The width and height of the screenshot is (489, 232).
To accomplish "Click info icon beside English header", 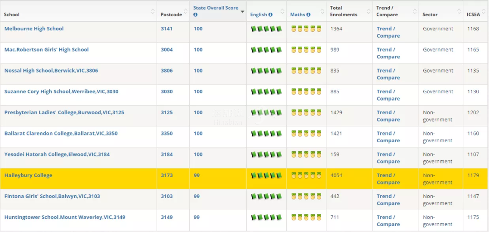I will (270, 14).
